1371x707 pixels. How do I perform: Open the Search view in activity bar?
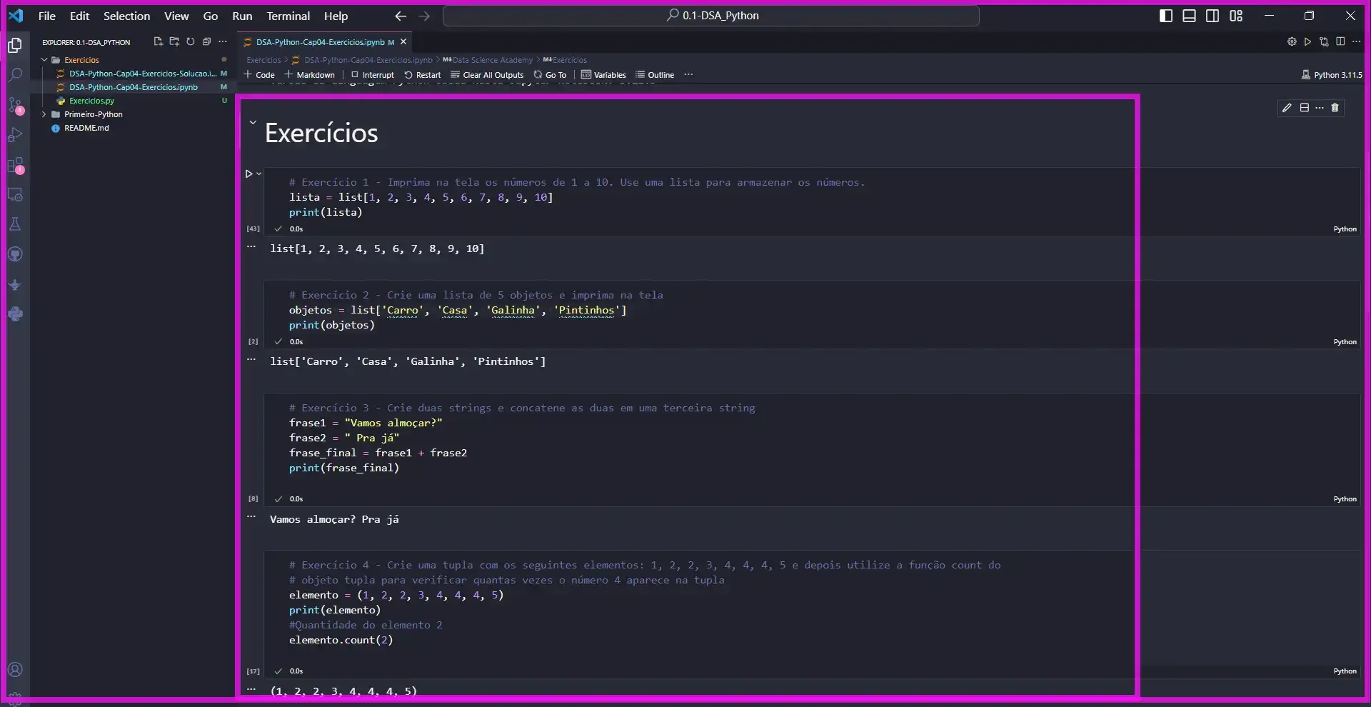[15, 75]
